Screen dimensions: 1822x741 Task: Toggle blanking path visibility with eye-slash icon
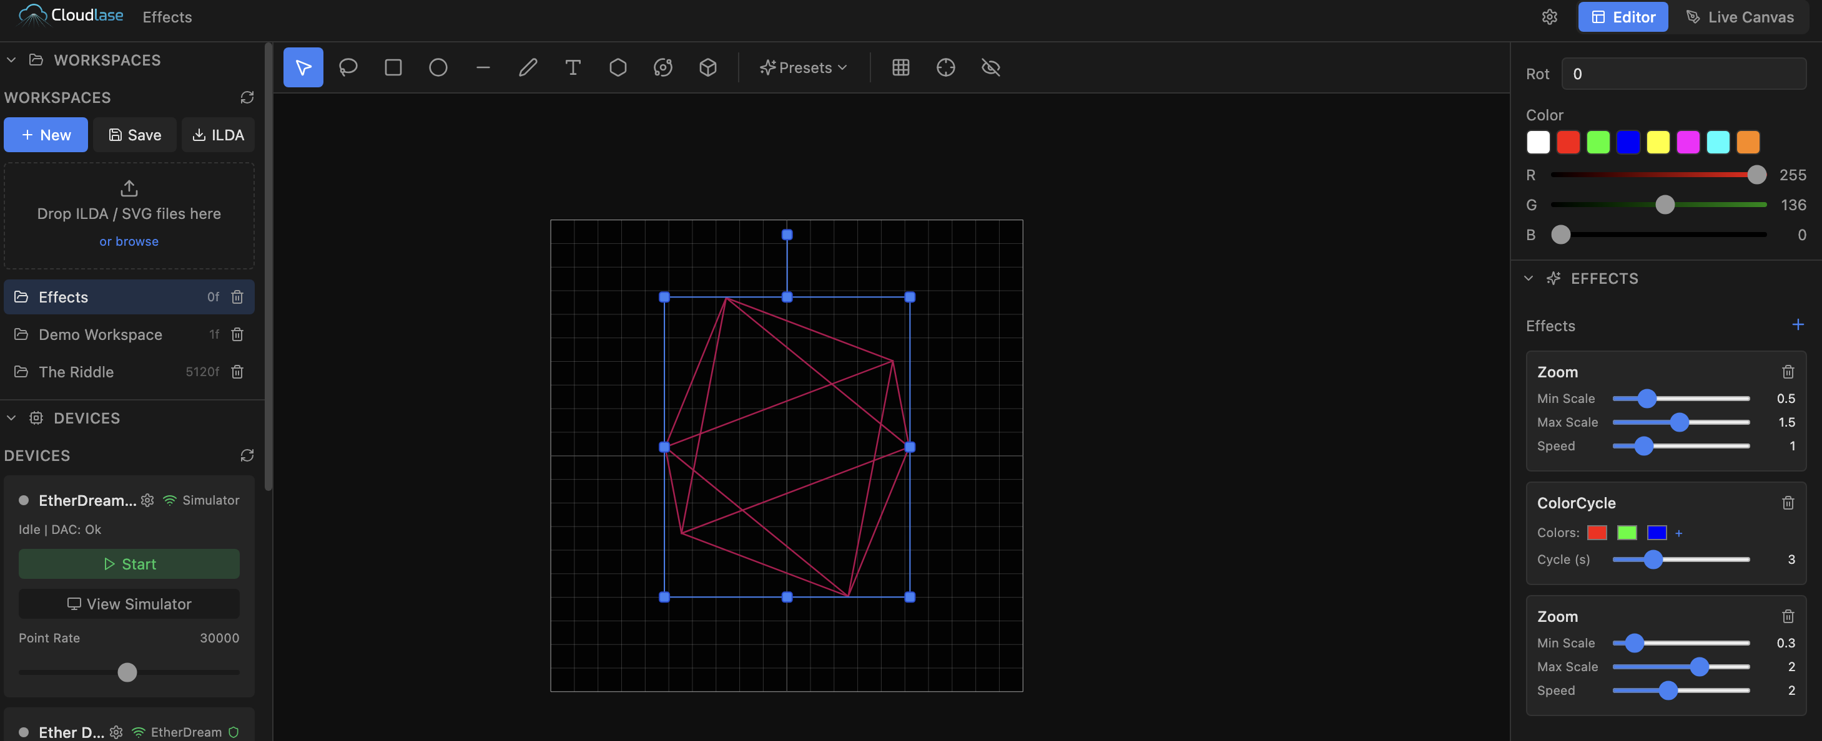990,68
